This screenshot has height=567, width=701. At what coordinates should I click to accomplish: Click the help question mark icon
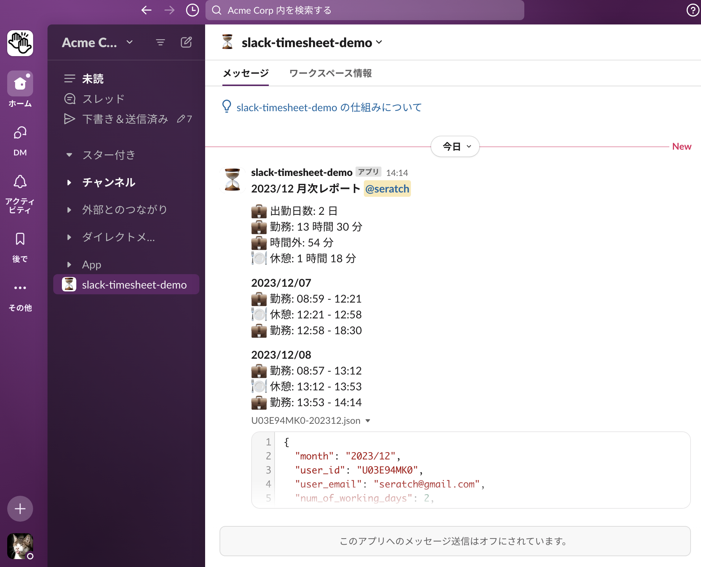692,10
